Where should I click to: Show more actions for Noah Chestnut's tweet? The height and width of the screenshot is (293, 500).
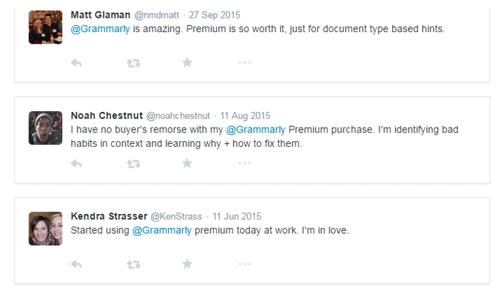point(244,164)
